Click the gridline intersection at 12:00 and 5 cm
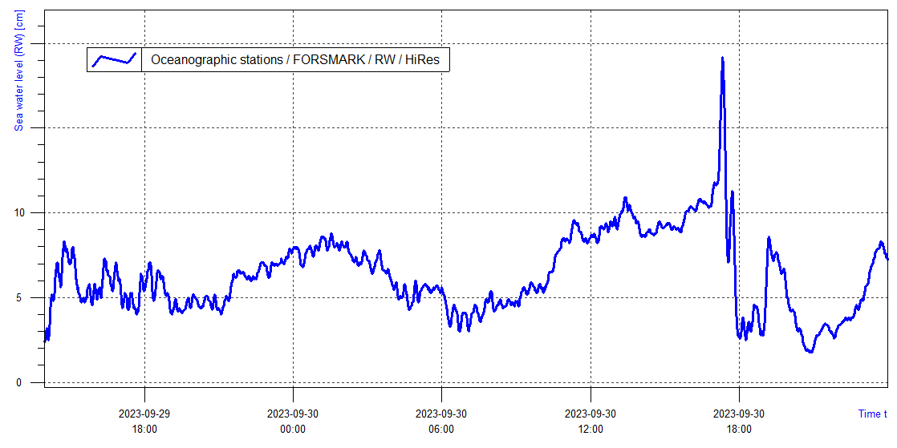Viewport: 897px width, 448px height. (x=591, y=297)
